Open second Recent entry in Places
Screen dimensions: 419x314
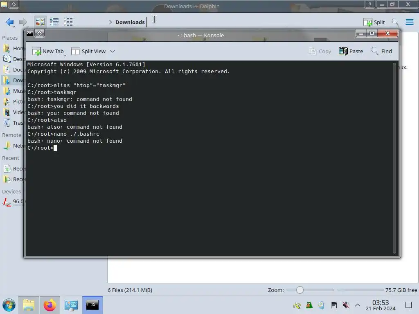(x=14, y=179)
